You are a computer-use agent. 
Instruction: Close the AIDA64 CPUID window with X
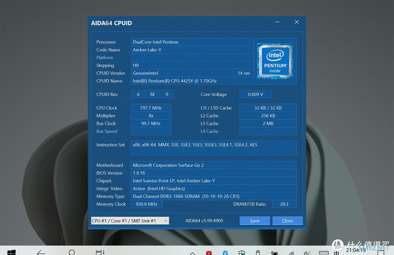297,22
